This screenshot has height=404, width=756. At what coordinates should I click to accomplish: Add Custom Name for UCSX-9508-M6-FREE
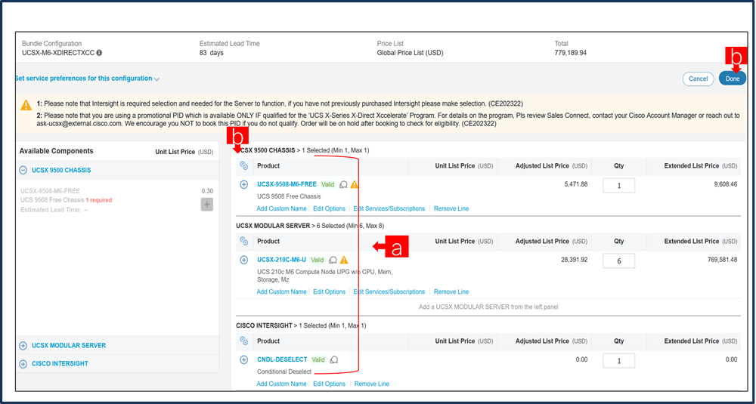[x=281, y=209]
